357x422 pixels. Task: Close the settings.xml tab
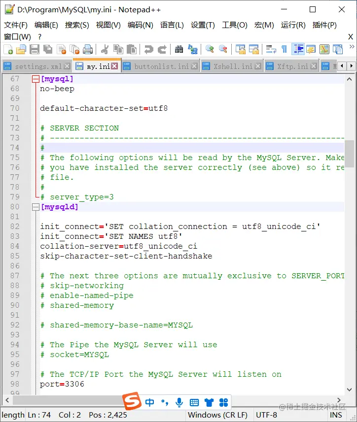(68, 66)
